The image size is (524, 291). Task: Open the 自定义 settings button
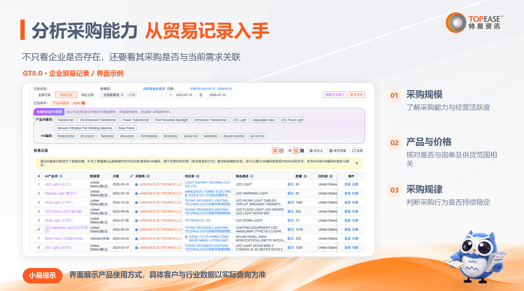[316, 150]
